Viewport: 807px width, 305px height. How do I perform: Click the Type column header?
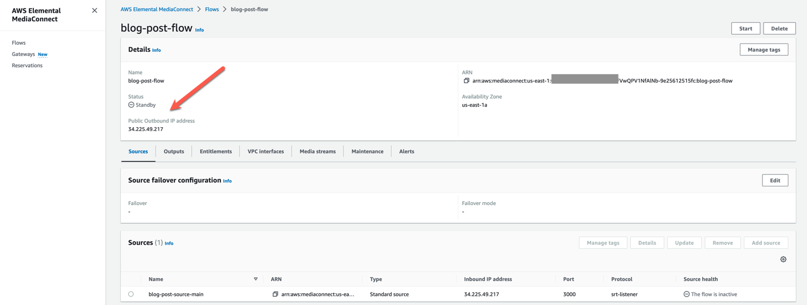pos(376,279)
